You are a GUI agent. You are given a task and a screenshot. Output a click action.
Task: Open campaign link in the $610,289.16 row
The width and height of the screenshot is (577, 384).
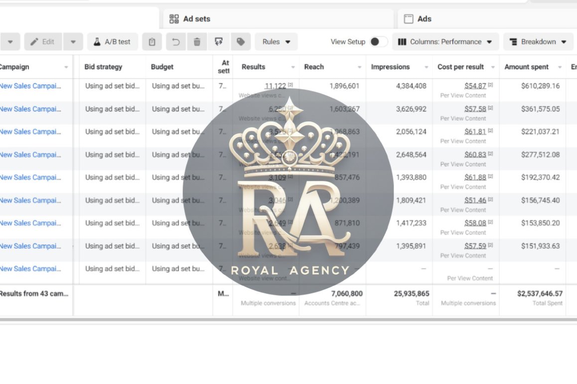[30, 86]
